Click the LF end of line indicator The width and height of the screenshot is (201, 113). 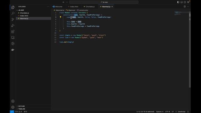(172, 112)
